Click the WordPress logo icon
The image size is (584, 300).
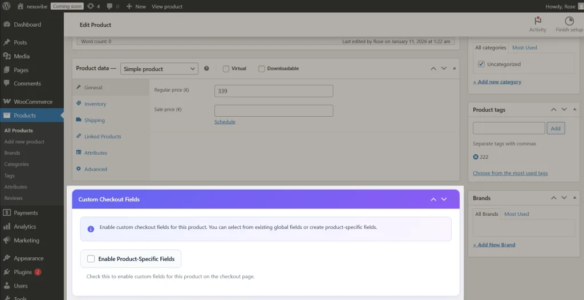6,6
